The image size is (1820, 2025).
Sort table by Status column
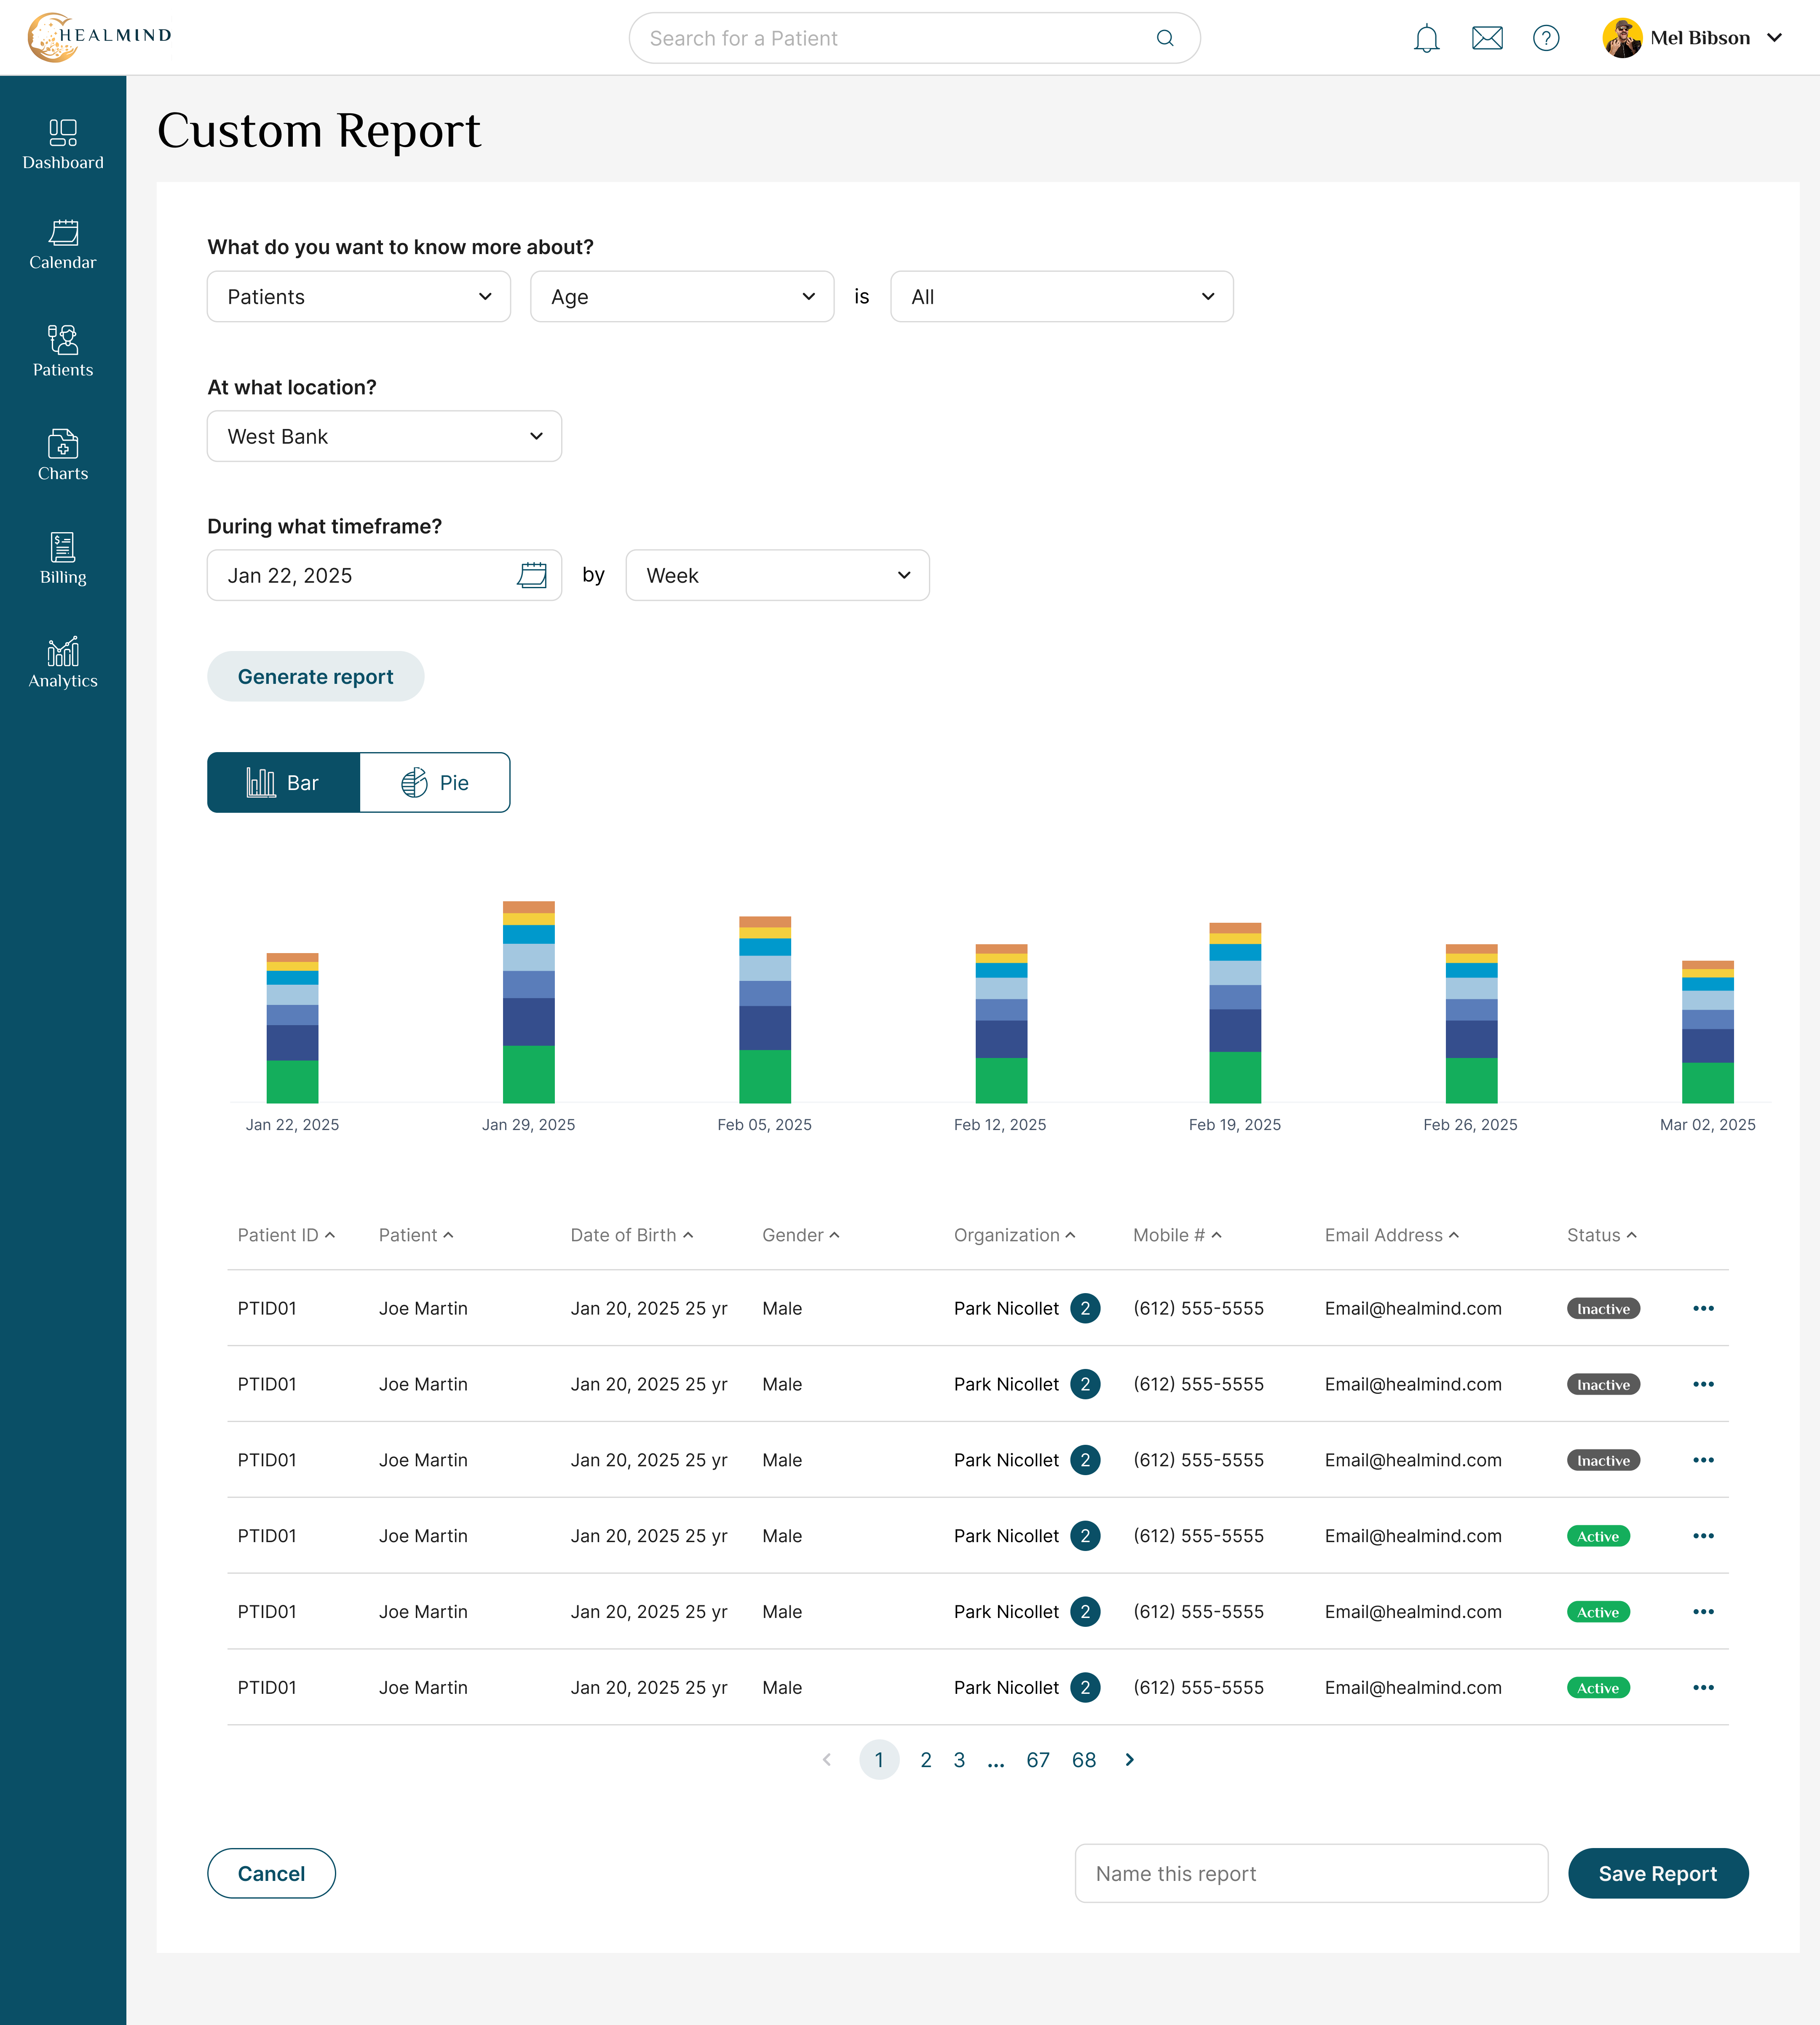[x=1601, y=1235]
